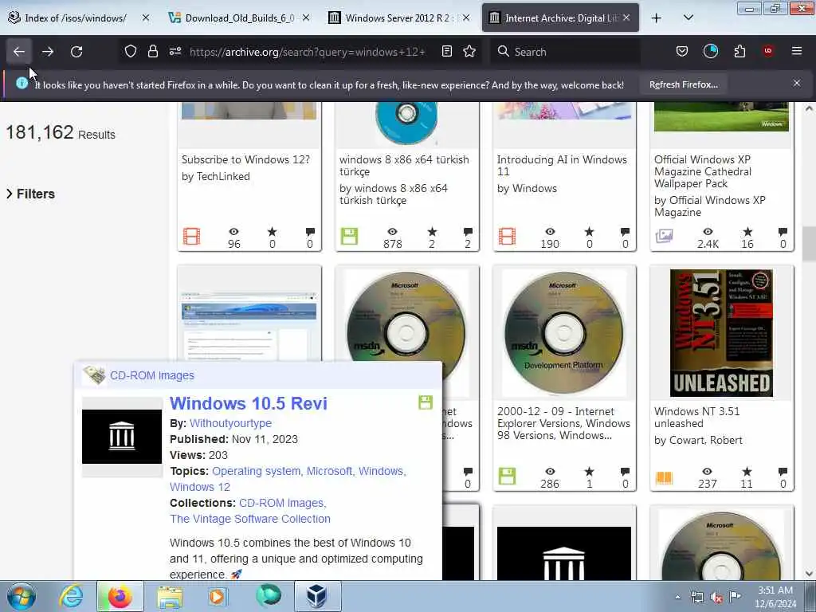Open Windows Explorer folder on taskbar
This screenshot has width=816, height=612.
click(170, 596)
